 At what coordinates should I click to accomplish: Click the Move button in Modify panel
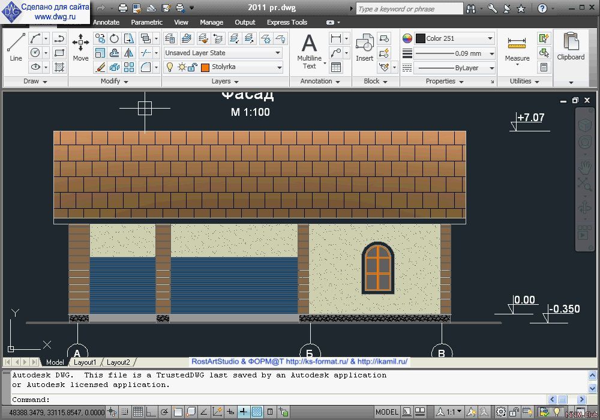coord(81,47)
